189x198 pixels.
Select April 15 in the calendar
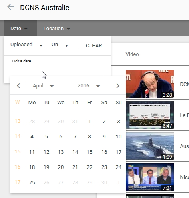point(90,152)
